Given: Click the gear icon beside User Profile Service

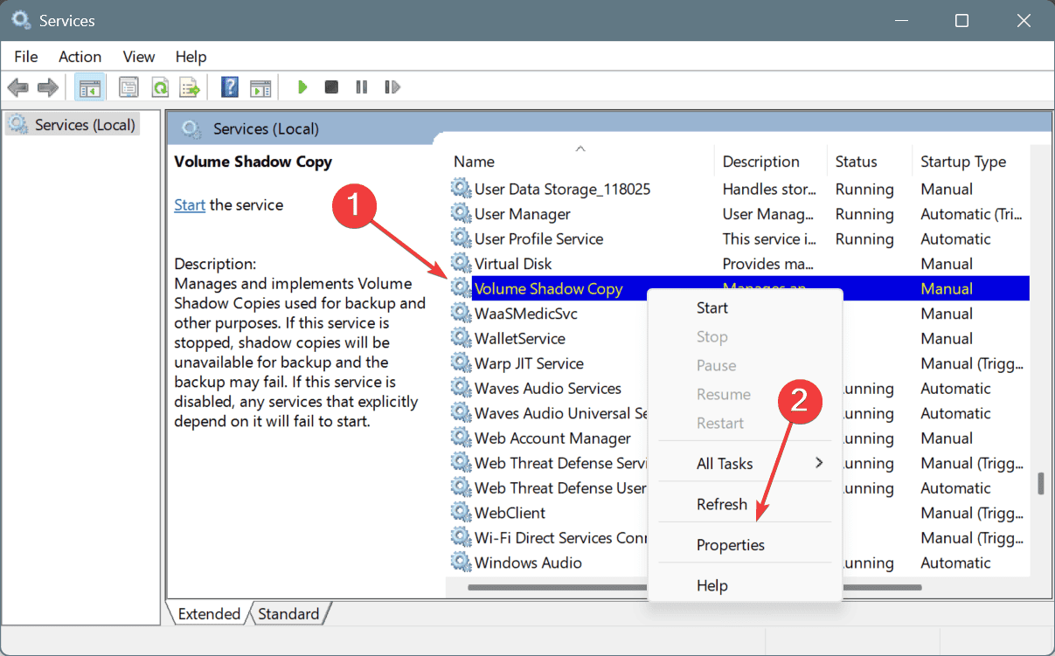Looking at the screenshot, I should click(x=461, y=238).
